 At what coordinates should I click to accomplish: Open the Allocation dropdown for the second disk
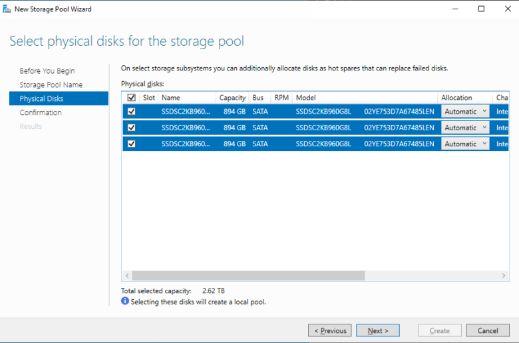(465, 128)
